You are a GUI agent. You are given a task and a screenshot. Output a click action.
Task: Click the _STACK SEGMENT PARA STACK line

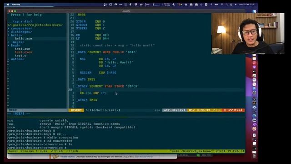coord(108,86)
